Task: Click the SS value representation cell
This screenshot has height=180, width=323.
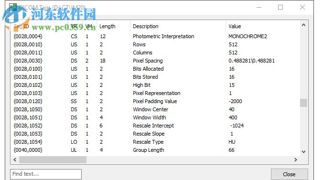Action: (74, 101)
